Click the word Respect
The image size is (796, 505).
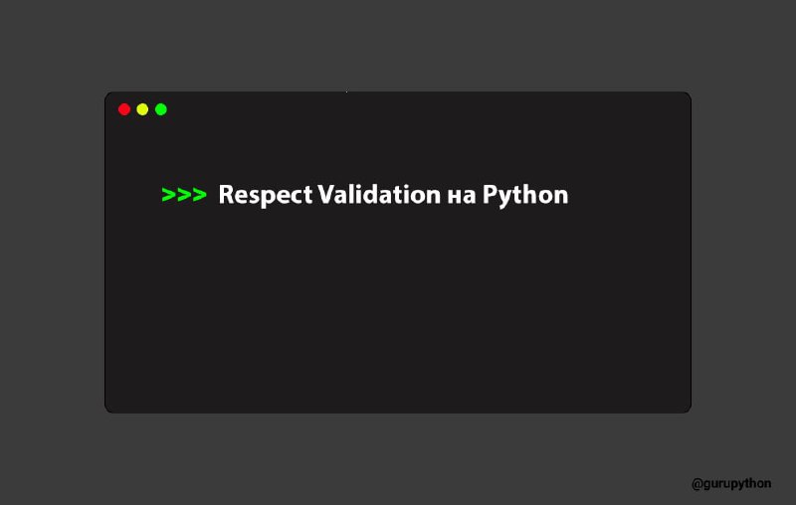(x=266, y=196)
